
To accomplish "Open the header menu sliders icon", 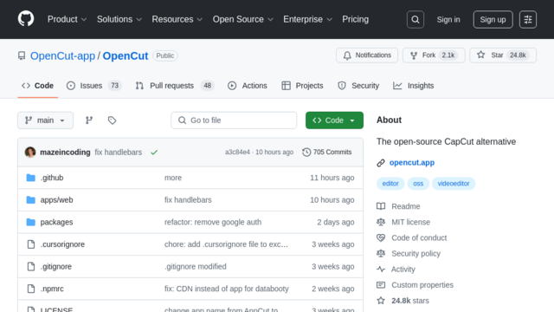I will point(528,19).
